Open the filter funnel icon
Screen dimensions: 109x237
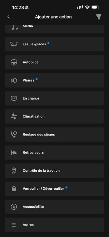(99, 17)
